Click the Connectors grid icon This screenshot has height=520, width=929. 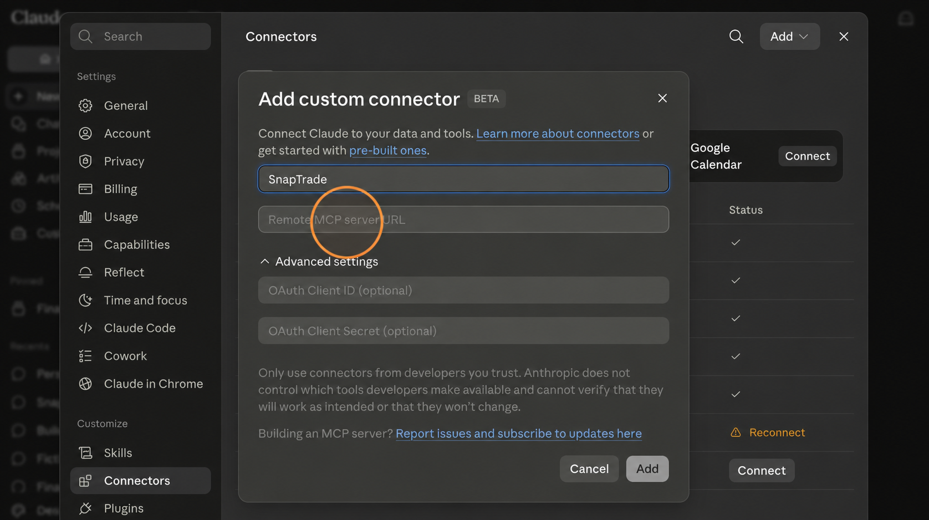[85, 481]
